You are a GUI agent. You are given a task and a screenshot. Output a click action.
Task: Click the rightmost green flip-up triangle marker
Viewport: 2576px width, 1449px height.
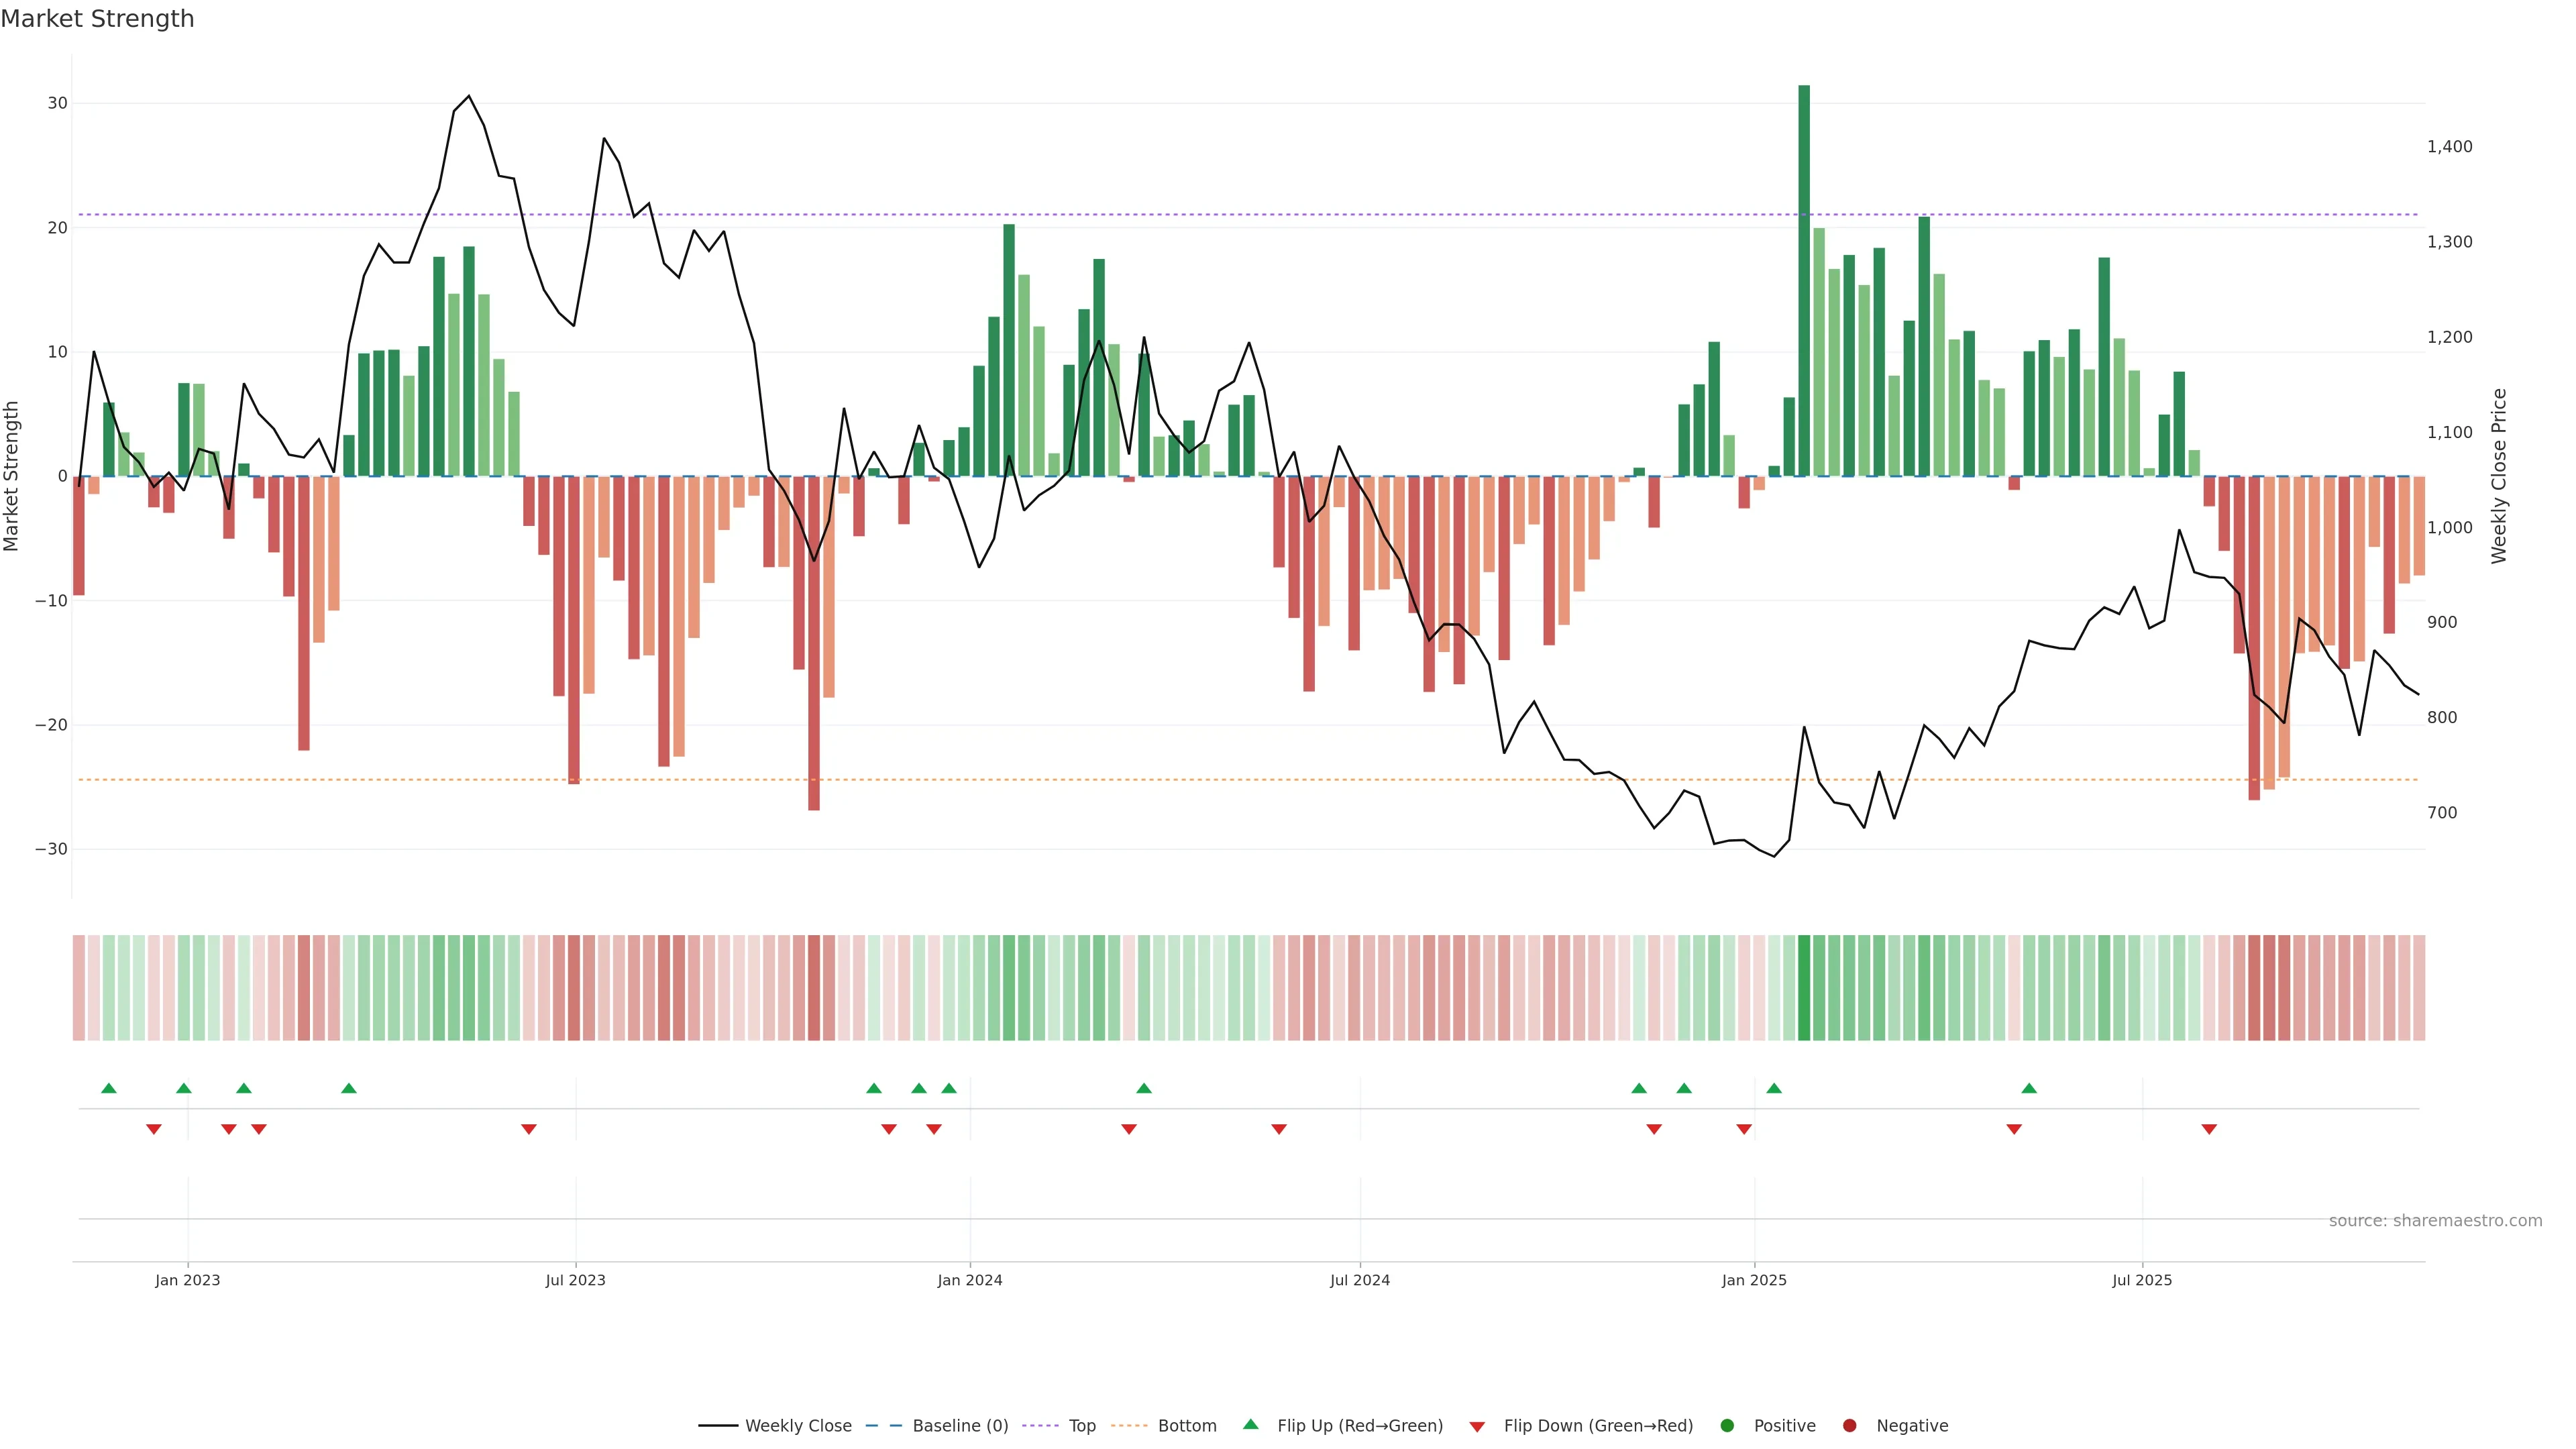2029,1088
